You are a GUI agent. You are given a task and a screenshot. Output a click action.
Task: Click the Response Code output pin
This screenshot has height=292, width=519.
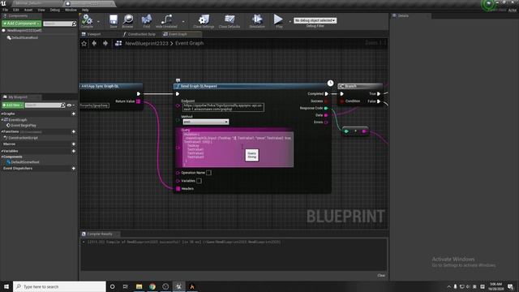(326, 108)
